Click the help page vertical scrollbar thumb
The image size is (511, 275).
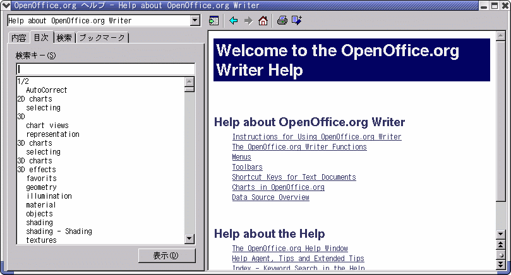pos(500,120)
